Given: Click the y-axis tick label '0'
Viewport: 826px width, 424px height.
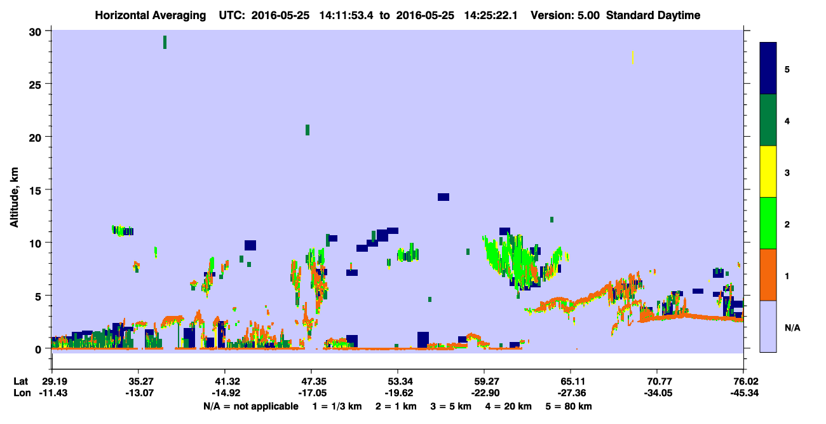Looking at the screenshot, I should pyautogui.click(x=39, y=349).
